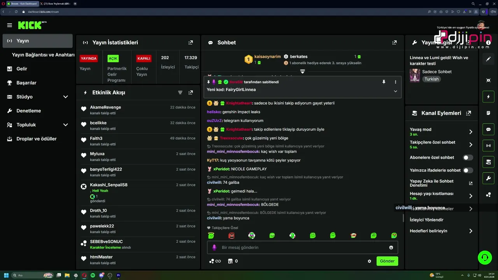Insert the halo green emote
The width and height of the screenshot is (498, 280).
(211, 235)
